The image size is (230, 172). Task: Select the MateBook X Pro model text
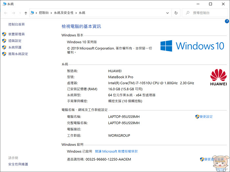[121, 77]
